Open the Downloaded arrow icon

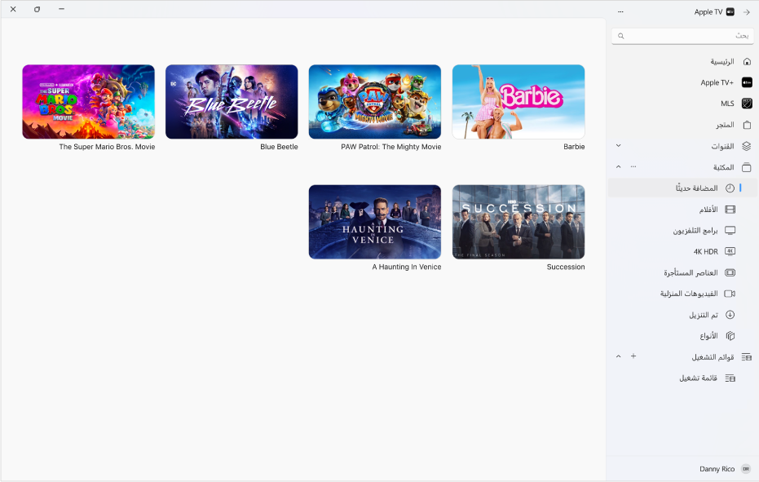[730, 315]
